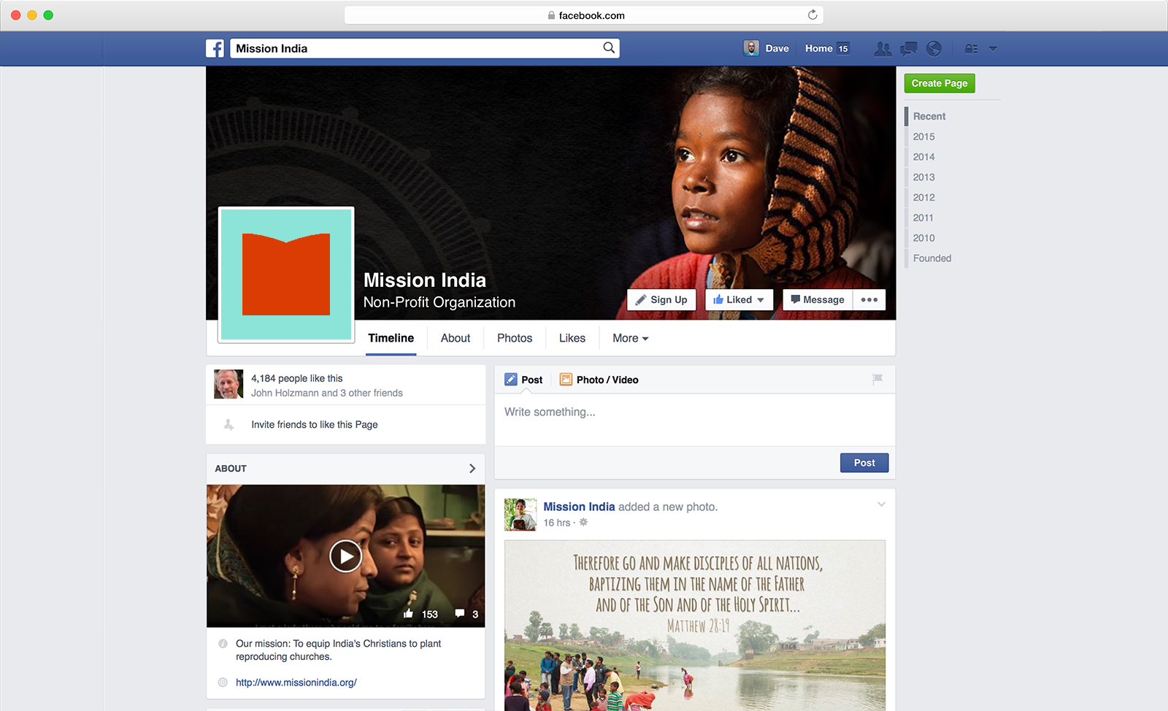Jump to 2013 in the timeline

[x=924, y=177]
